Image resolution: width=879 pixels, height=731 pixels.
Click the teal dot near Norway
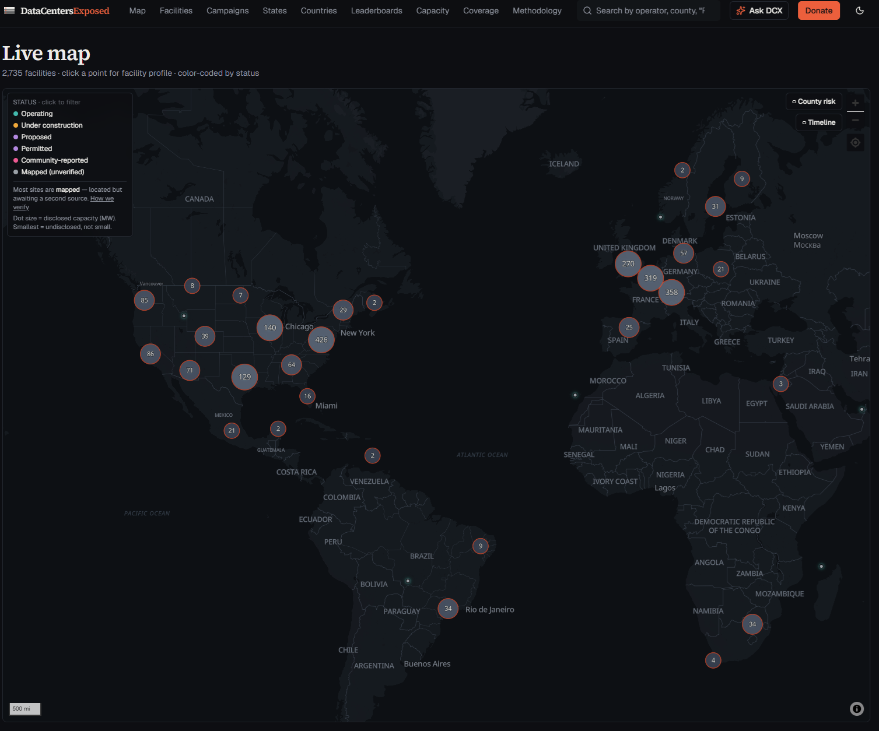660,217
